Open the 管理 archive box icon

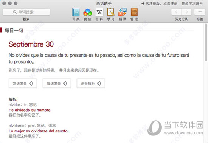tap(134, 12)
